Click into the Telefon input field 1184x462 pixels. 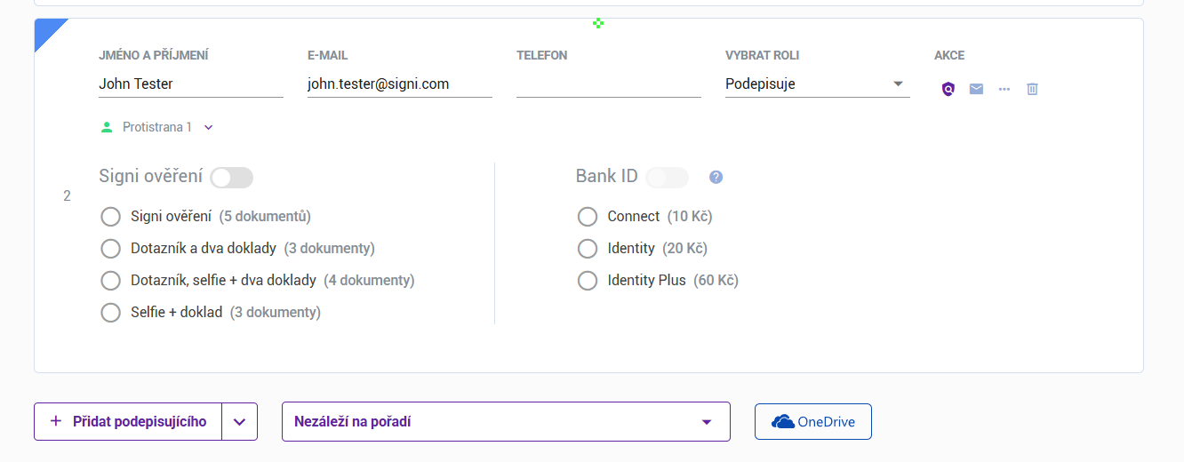(608, 84)
